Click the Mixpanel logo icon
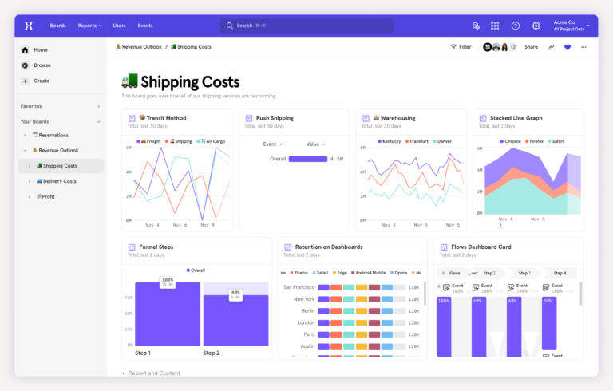613x391 pixels. [29, 26]
